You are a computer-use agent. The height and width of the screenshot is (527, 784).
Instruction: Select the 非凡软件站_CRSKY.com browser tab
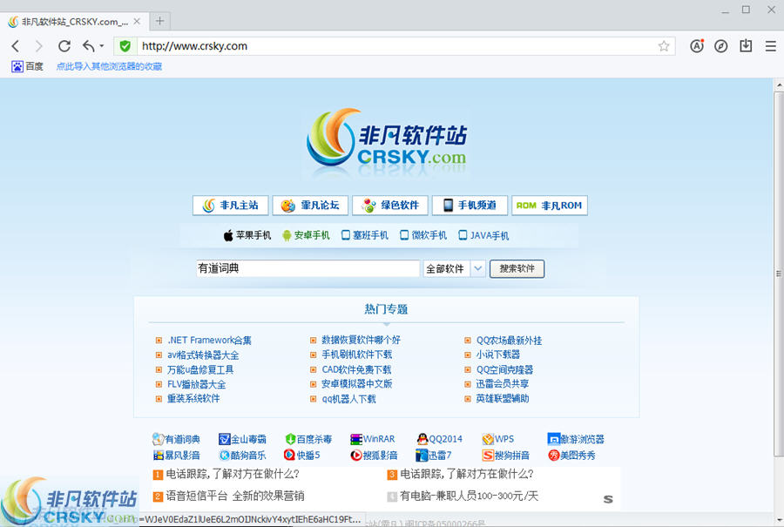click(x=75, y=22)
